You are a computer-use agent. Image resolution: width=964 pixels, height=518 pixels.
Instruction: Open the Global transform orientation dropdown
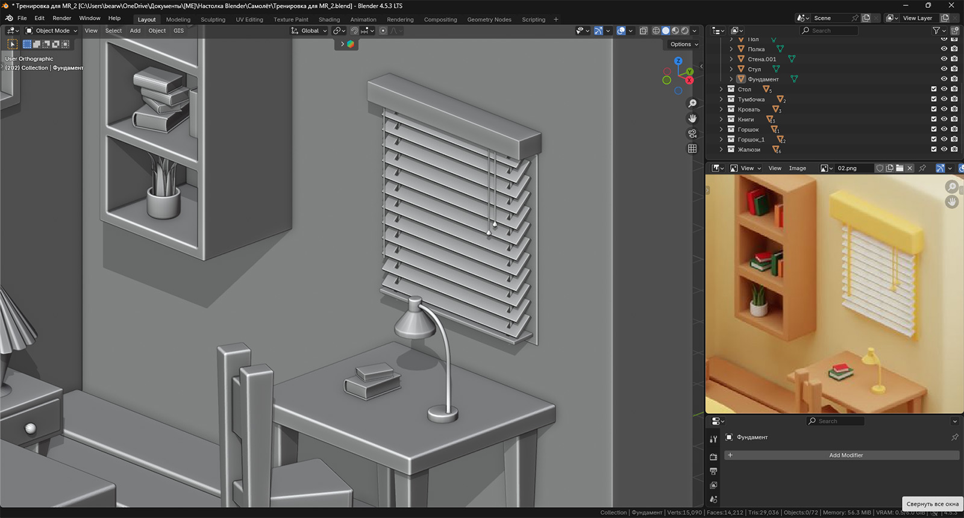(309, 31)
